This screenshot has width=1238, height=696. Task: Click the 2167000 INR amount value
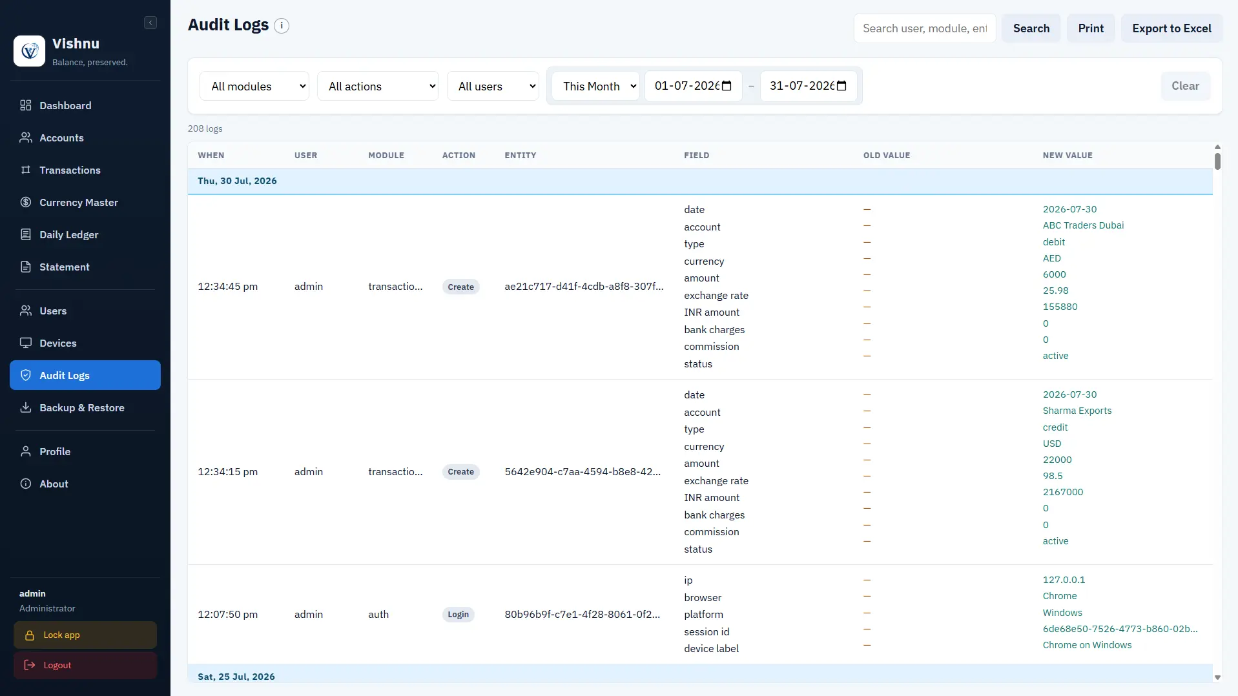click(x=1063, y=492)
